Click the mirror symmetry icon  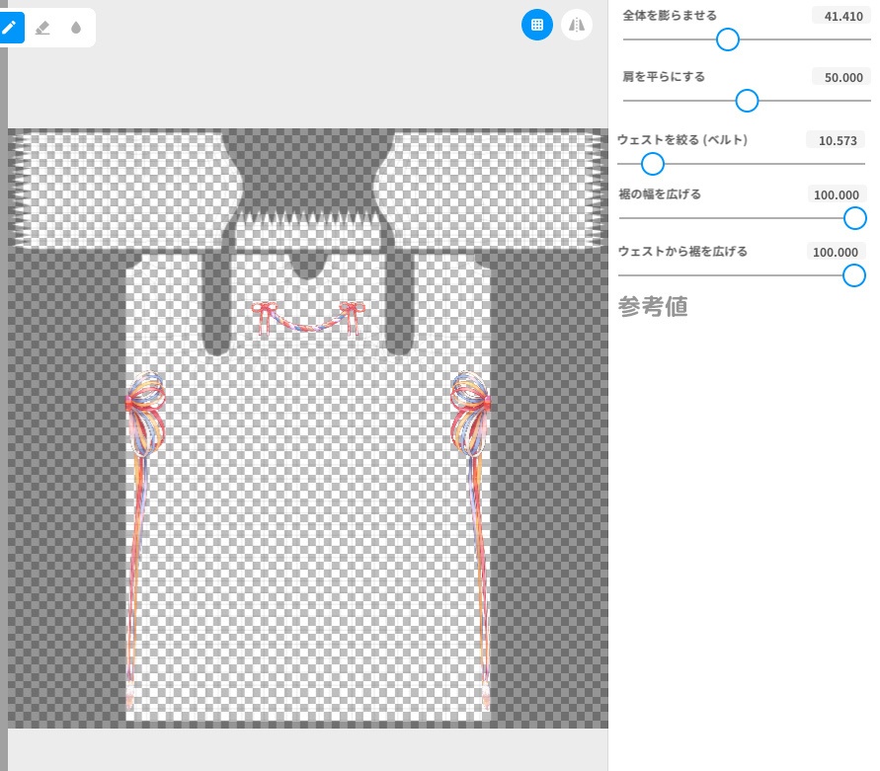576,25
